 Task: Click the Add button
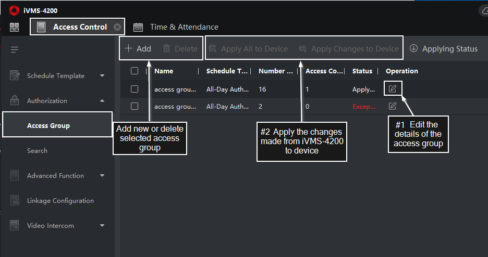(138, 48)
